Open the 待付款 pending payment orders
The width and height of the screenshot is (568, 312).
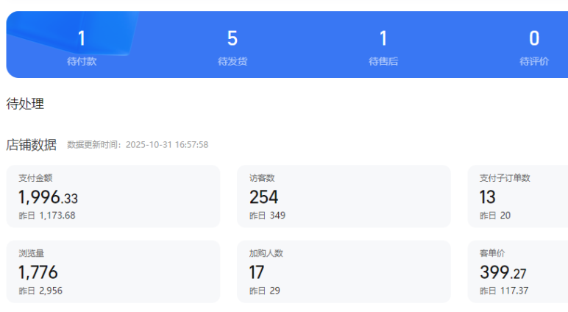pos(82,46)
